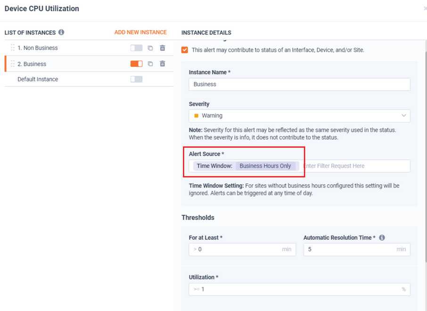Viewport: 427px width, 311px height.
Task: Duplicate the Non Business instance
Action: 150,48
